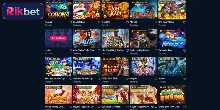Open the Huyền Thoại Muay Thái thumbnail
Image resolution: width=220 pixels, height=110 pixels.
pos(144,95)
